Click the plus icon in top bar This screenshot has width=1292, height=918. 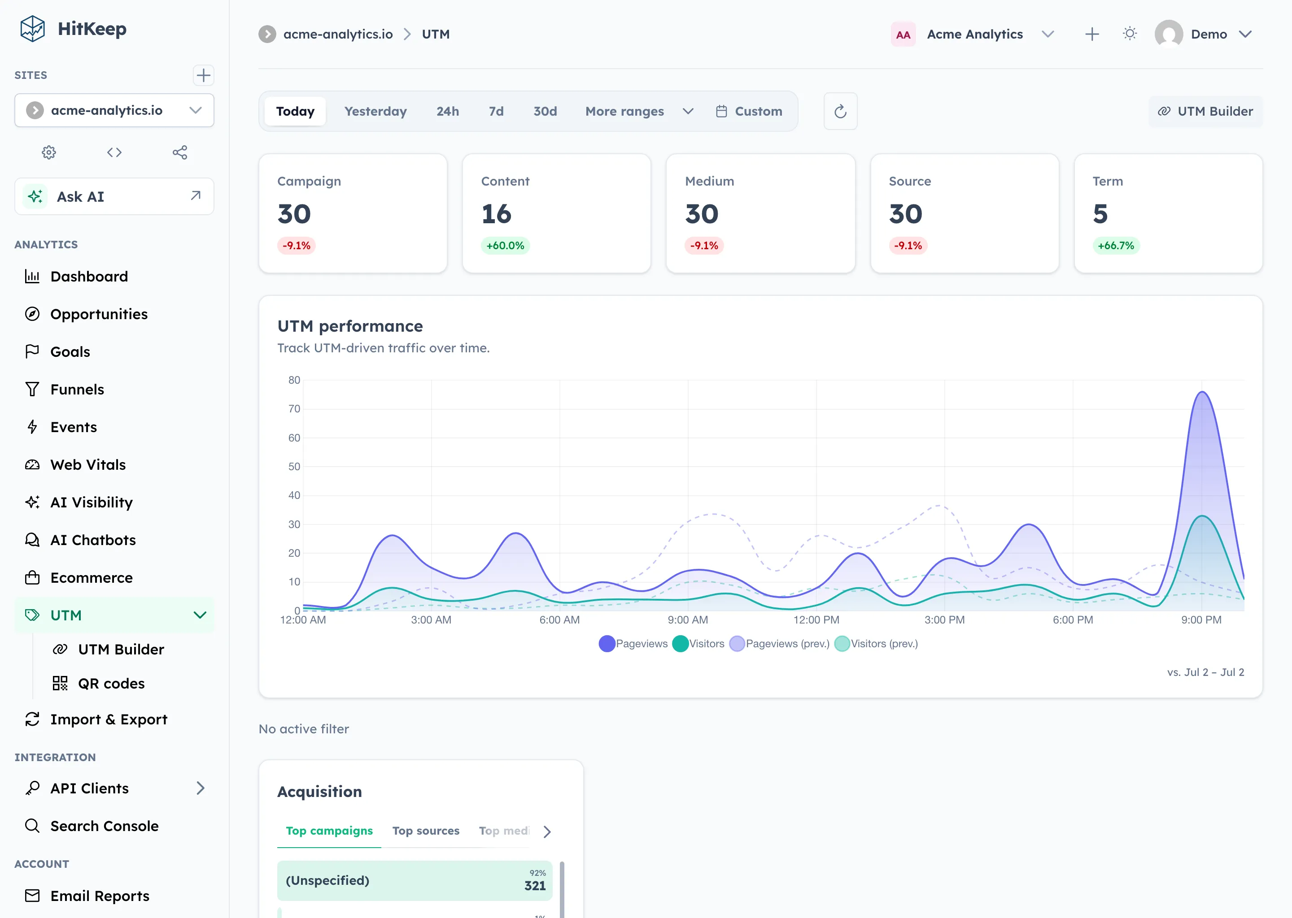click(1092, 34)
